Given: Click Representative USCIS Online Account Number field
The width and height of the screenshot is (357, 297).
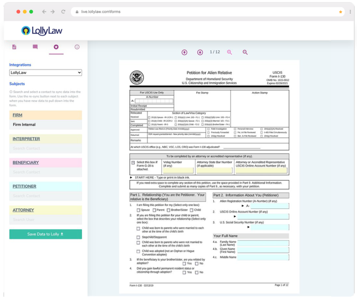Looking at the screenshot, I should (x=261, y=170).
